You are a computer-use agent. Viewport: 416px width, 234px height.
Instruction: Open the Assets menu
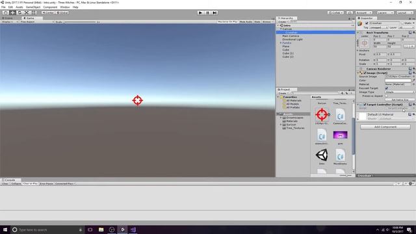[19, 7]
